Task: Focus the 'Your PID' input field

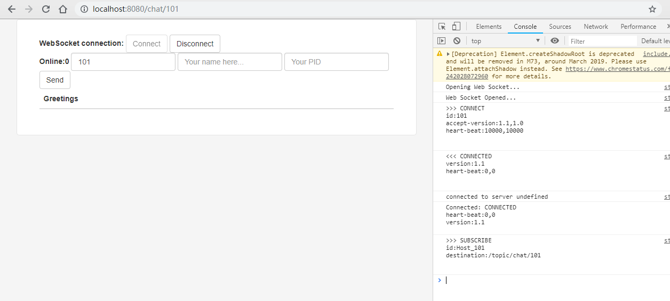Action: pos(337,62)
